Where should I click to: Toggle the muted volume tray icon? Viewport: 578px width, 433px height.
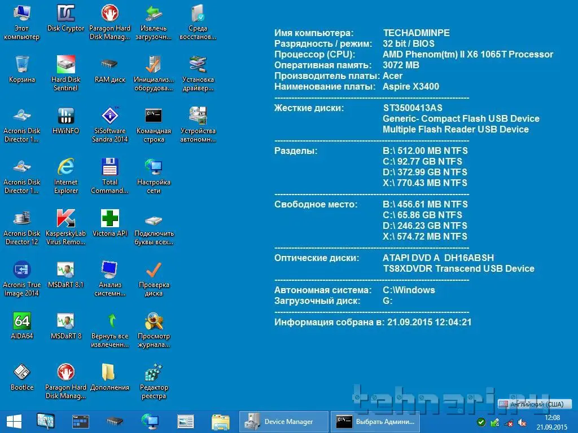pyautogui.click(x=522, y=422)
